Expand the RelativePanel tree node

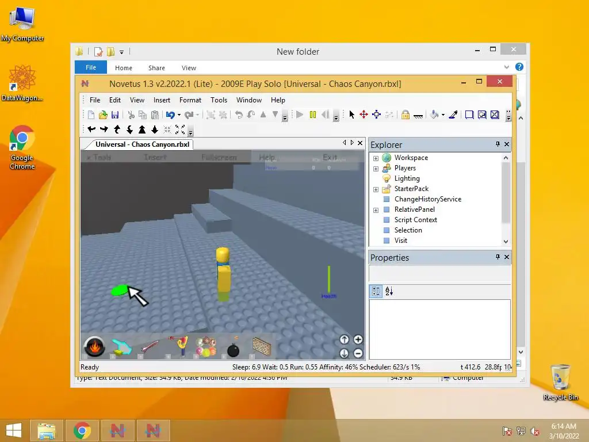(376, 210)
